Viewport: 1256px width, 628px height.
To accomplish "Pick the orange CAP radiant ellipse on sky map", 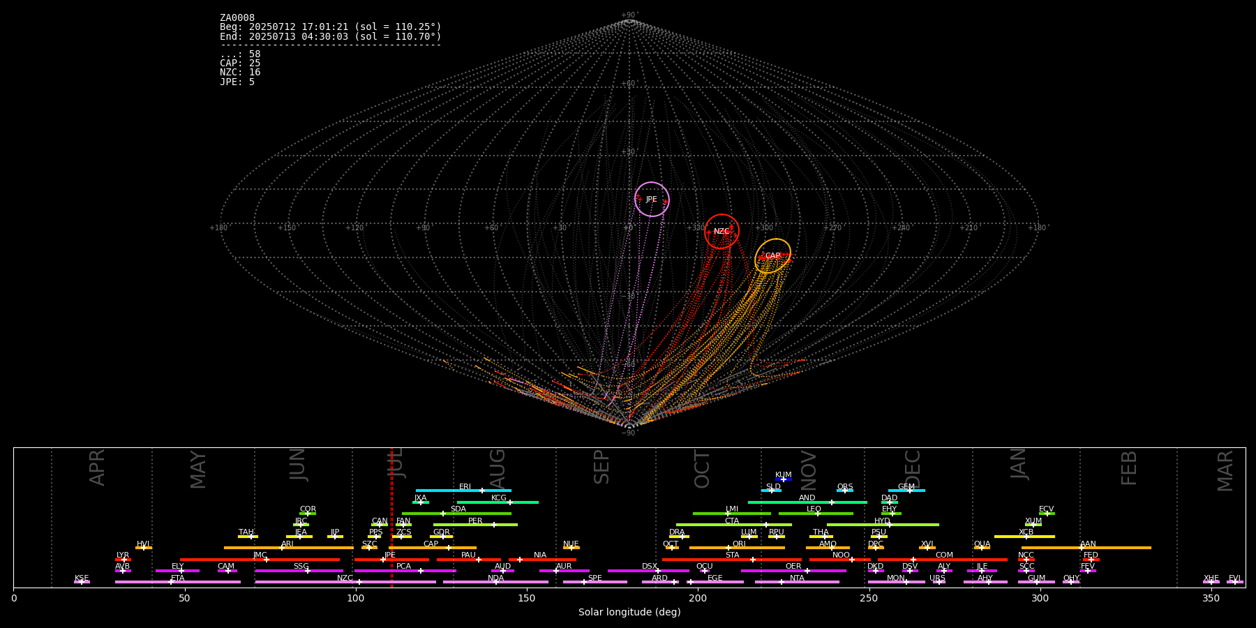I will pos(773,256).
